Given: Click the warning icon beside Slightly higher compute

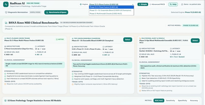Looking at the screenshot, I should click(x=73, y=84).
